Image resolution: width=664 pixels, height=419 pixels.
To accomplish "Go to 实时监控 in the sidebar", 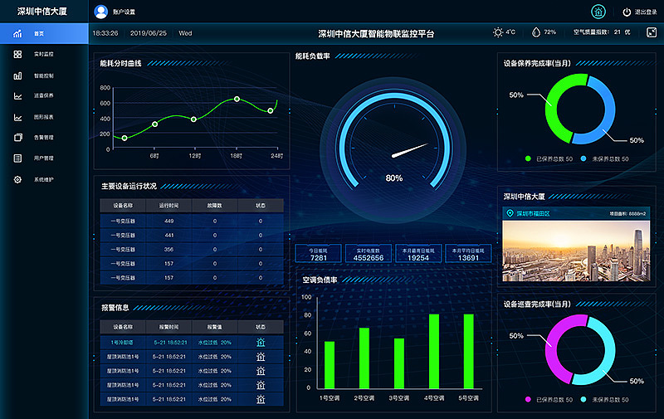I will [x=44, y=54].
